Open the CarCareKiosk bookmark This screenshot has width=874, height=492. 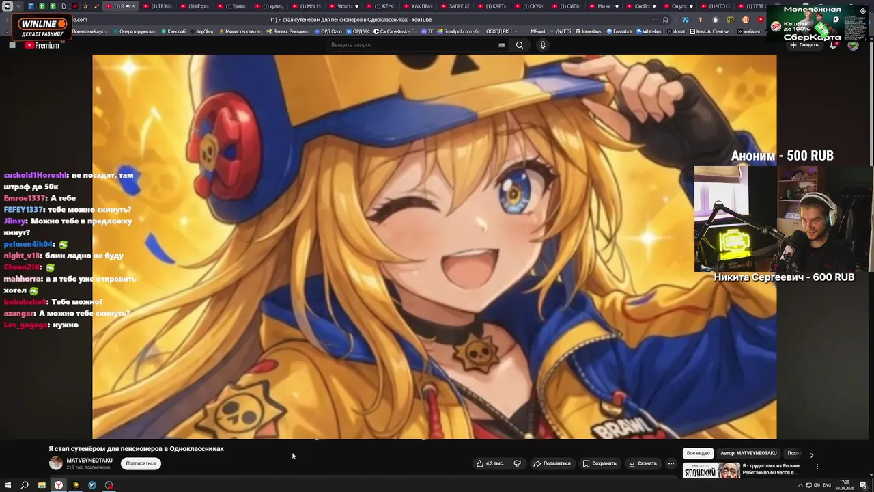coord(395,31)
